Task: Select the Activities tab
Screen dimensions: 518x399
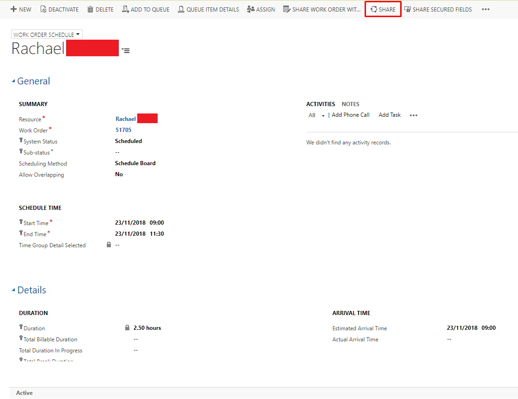Action: [320, 104]
